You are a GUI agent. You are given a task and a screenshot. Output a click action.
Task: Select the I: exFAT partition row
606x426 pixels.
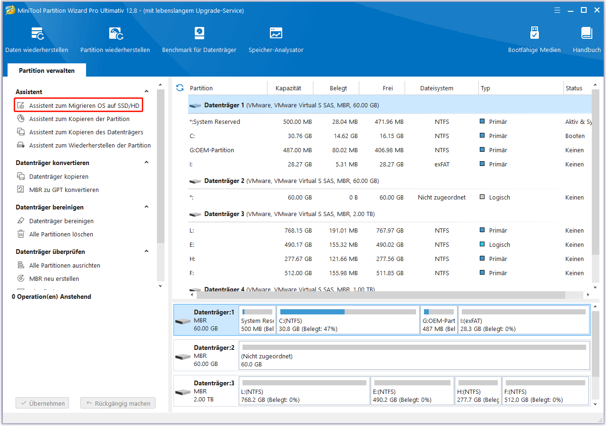[390, 165]
